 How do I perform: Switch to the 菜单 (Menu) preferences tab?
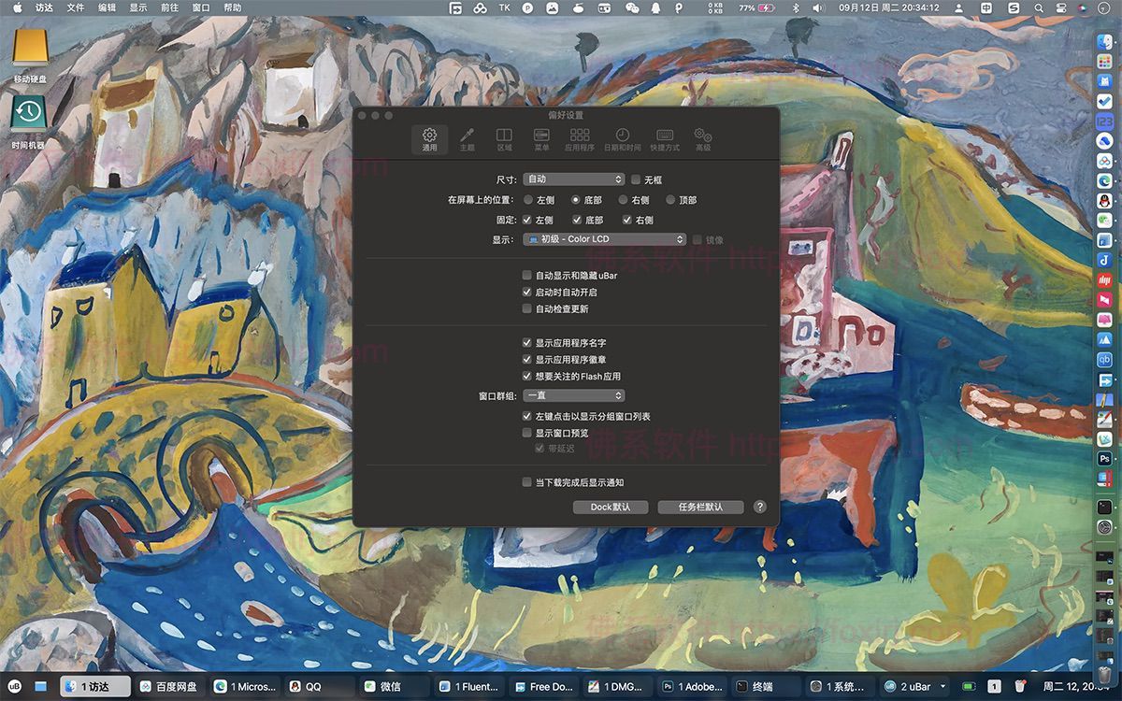(x=541, y=139)
